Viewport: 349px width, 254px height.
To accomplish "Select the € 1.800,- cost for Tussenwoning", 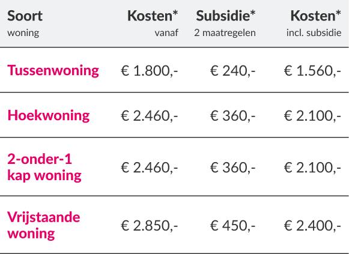I will click(x=150, y=71).
